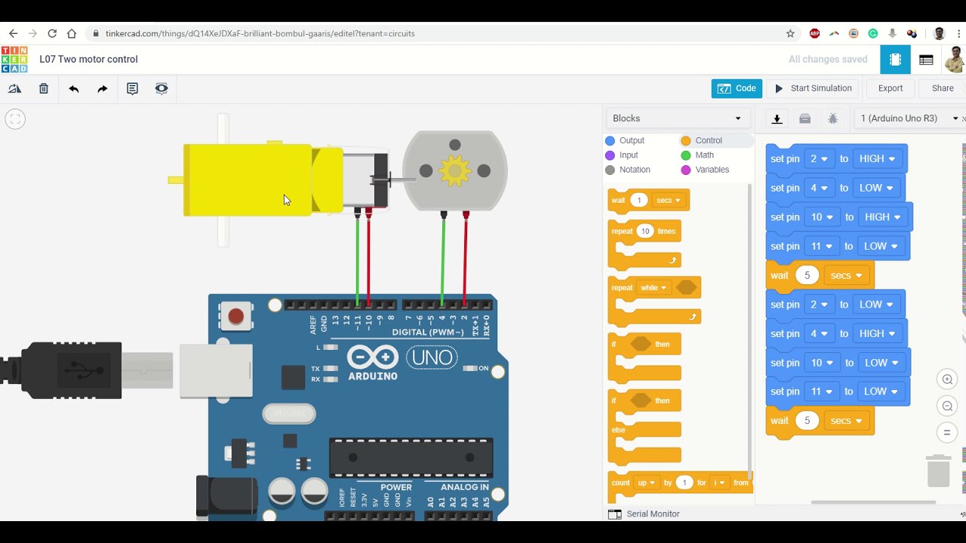Open the Serial Monitor icon

point(614,514)
